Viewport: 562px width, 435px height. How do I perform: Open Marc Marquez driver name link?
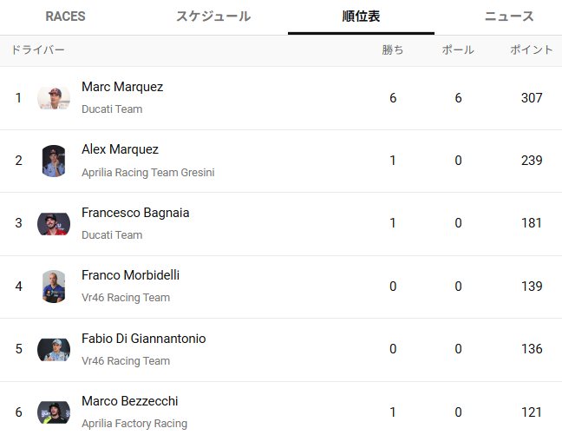coord(122,87)
